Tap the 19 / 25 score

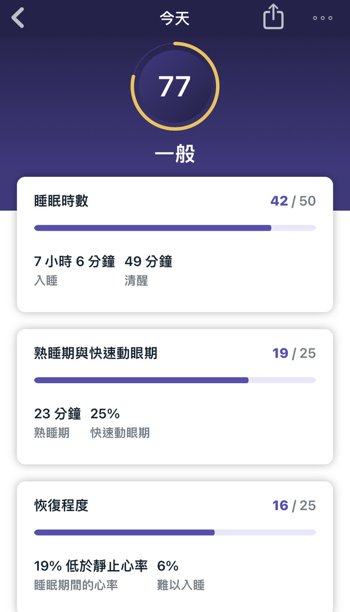(294, 353)
